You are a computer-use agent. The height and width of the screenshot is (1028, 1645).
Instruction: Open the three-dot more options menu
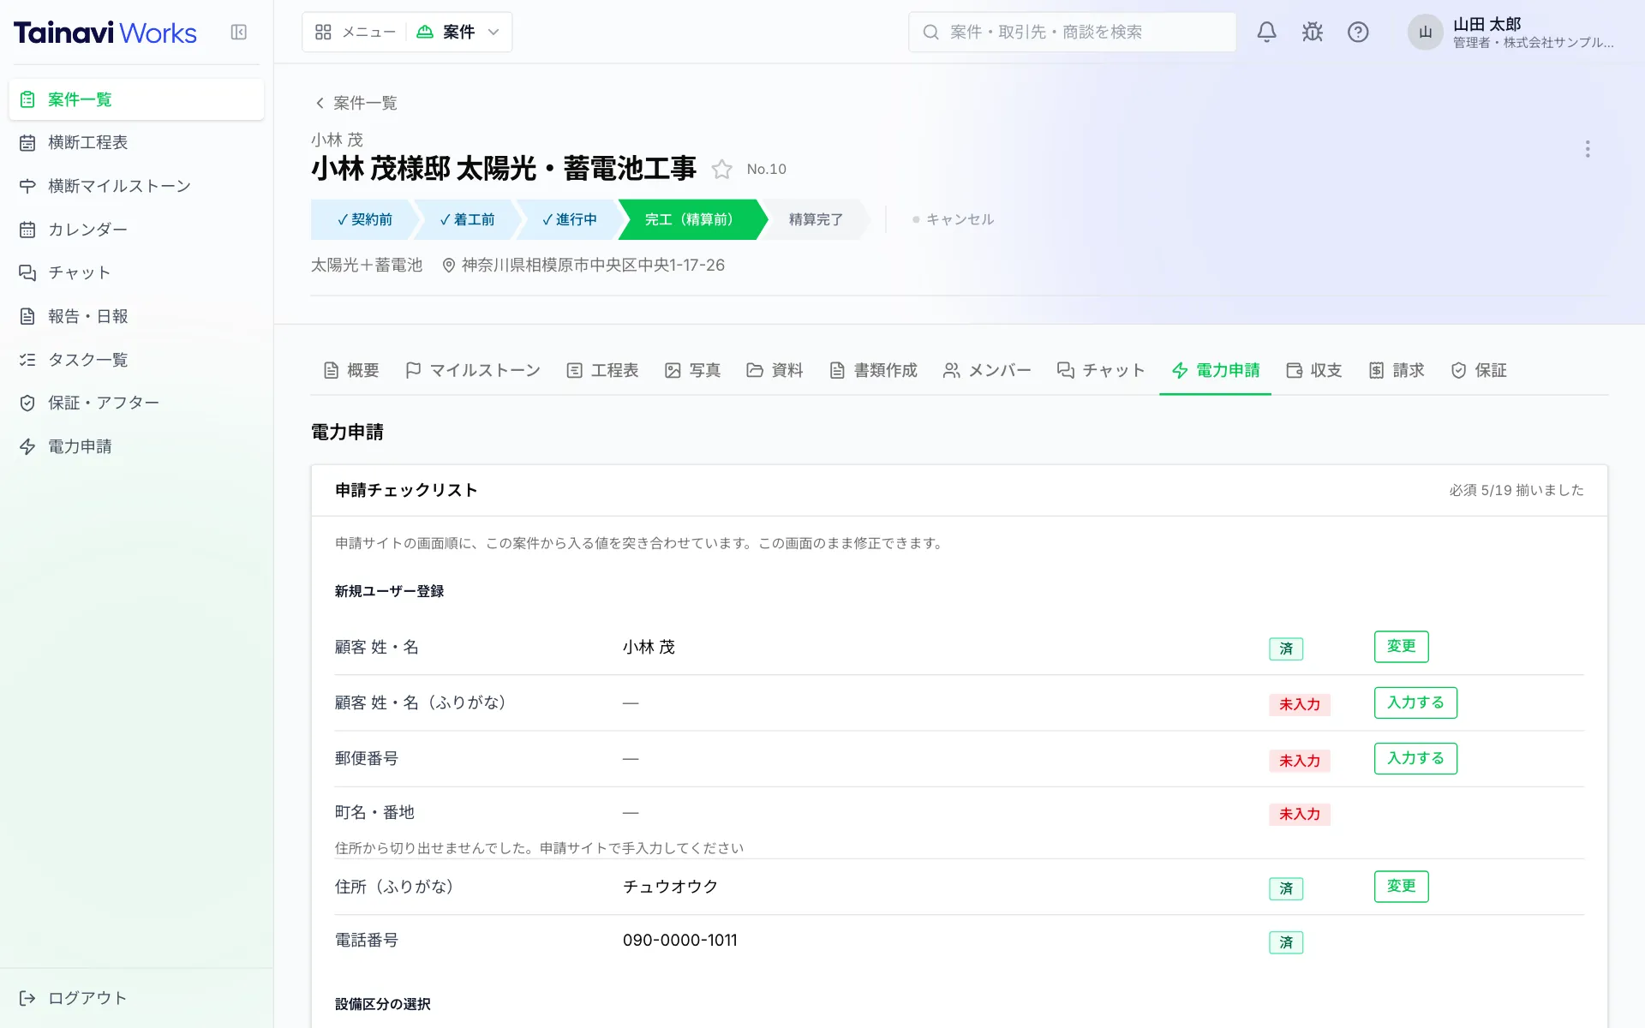[1588, 149]
